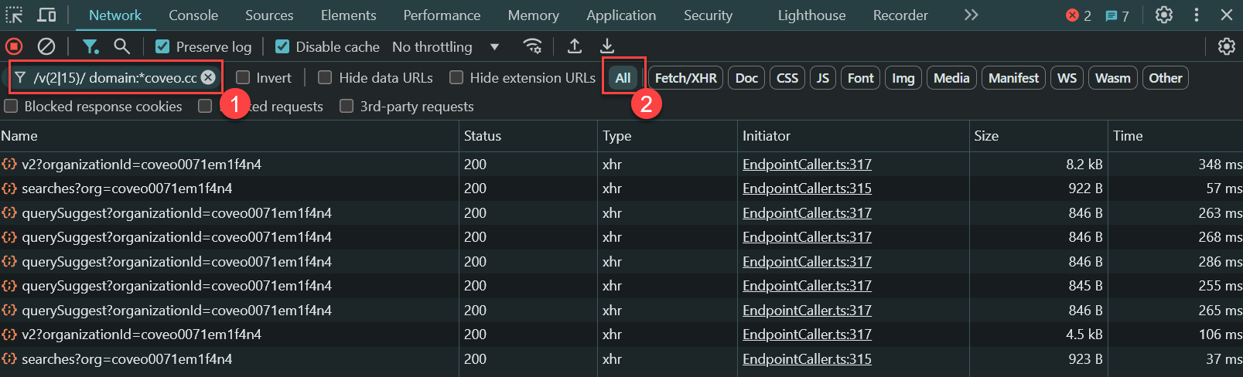Switch to the Console tab
The width and height of the screenshot is (1243, 377).
[x=193, y=15]
